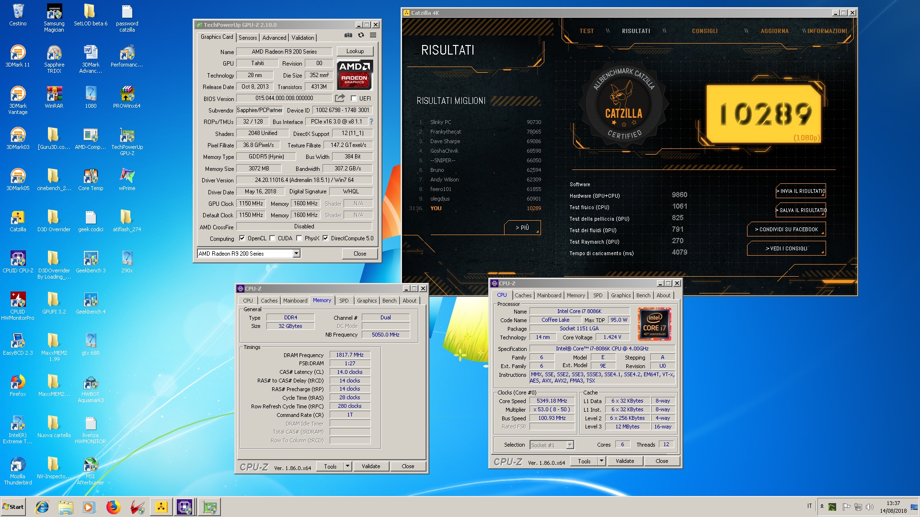Click the 'Slinky PC' entry in the results list

pyautogui.click(x=440, y=122)
